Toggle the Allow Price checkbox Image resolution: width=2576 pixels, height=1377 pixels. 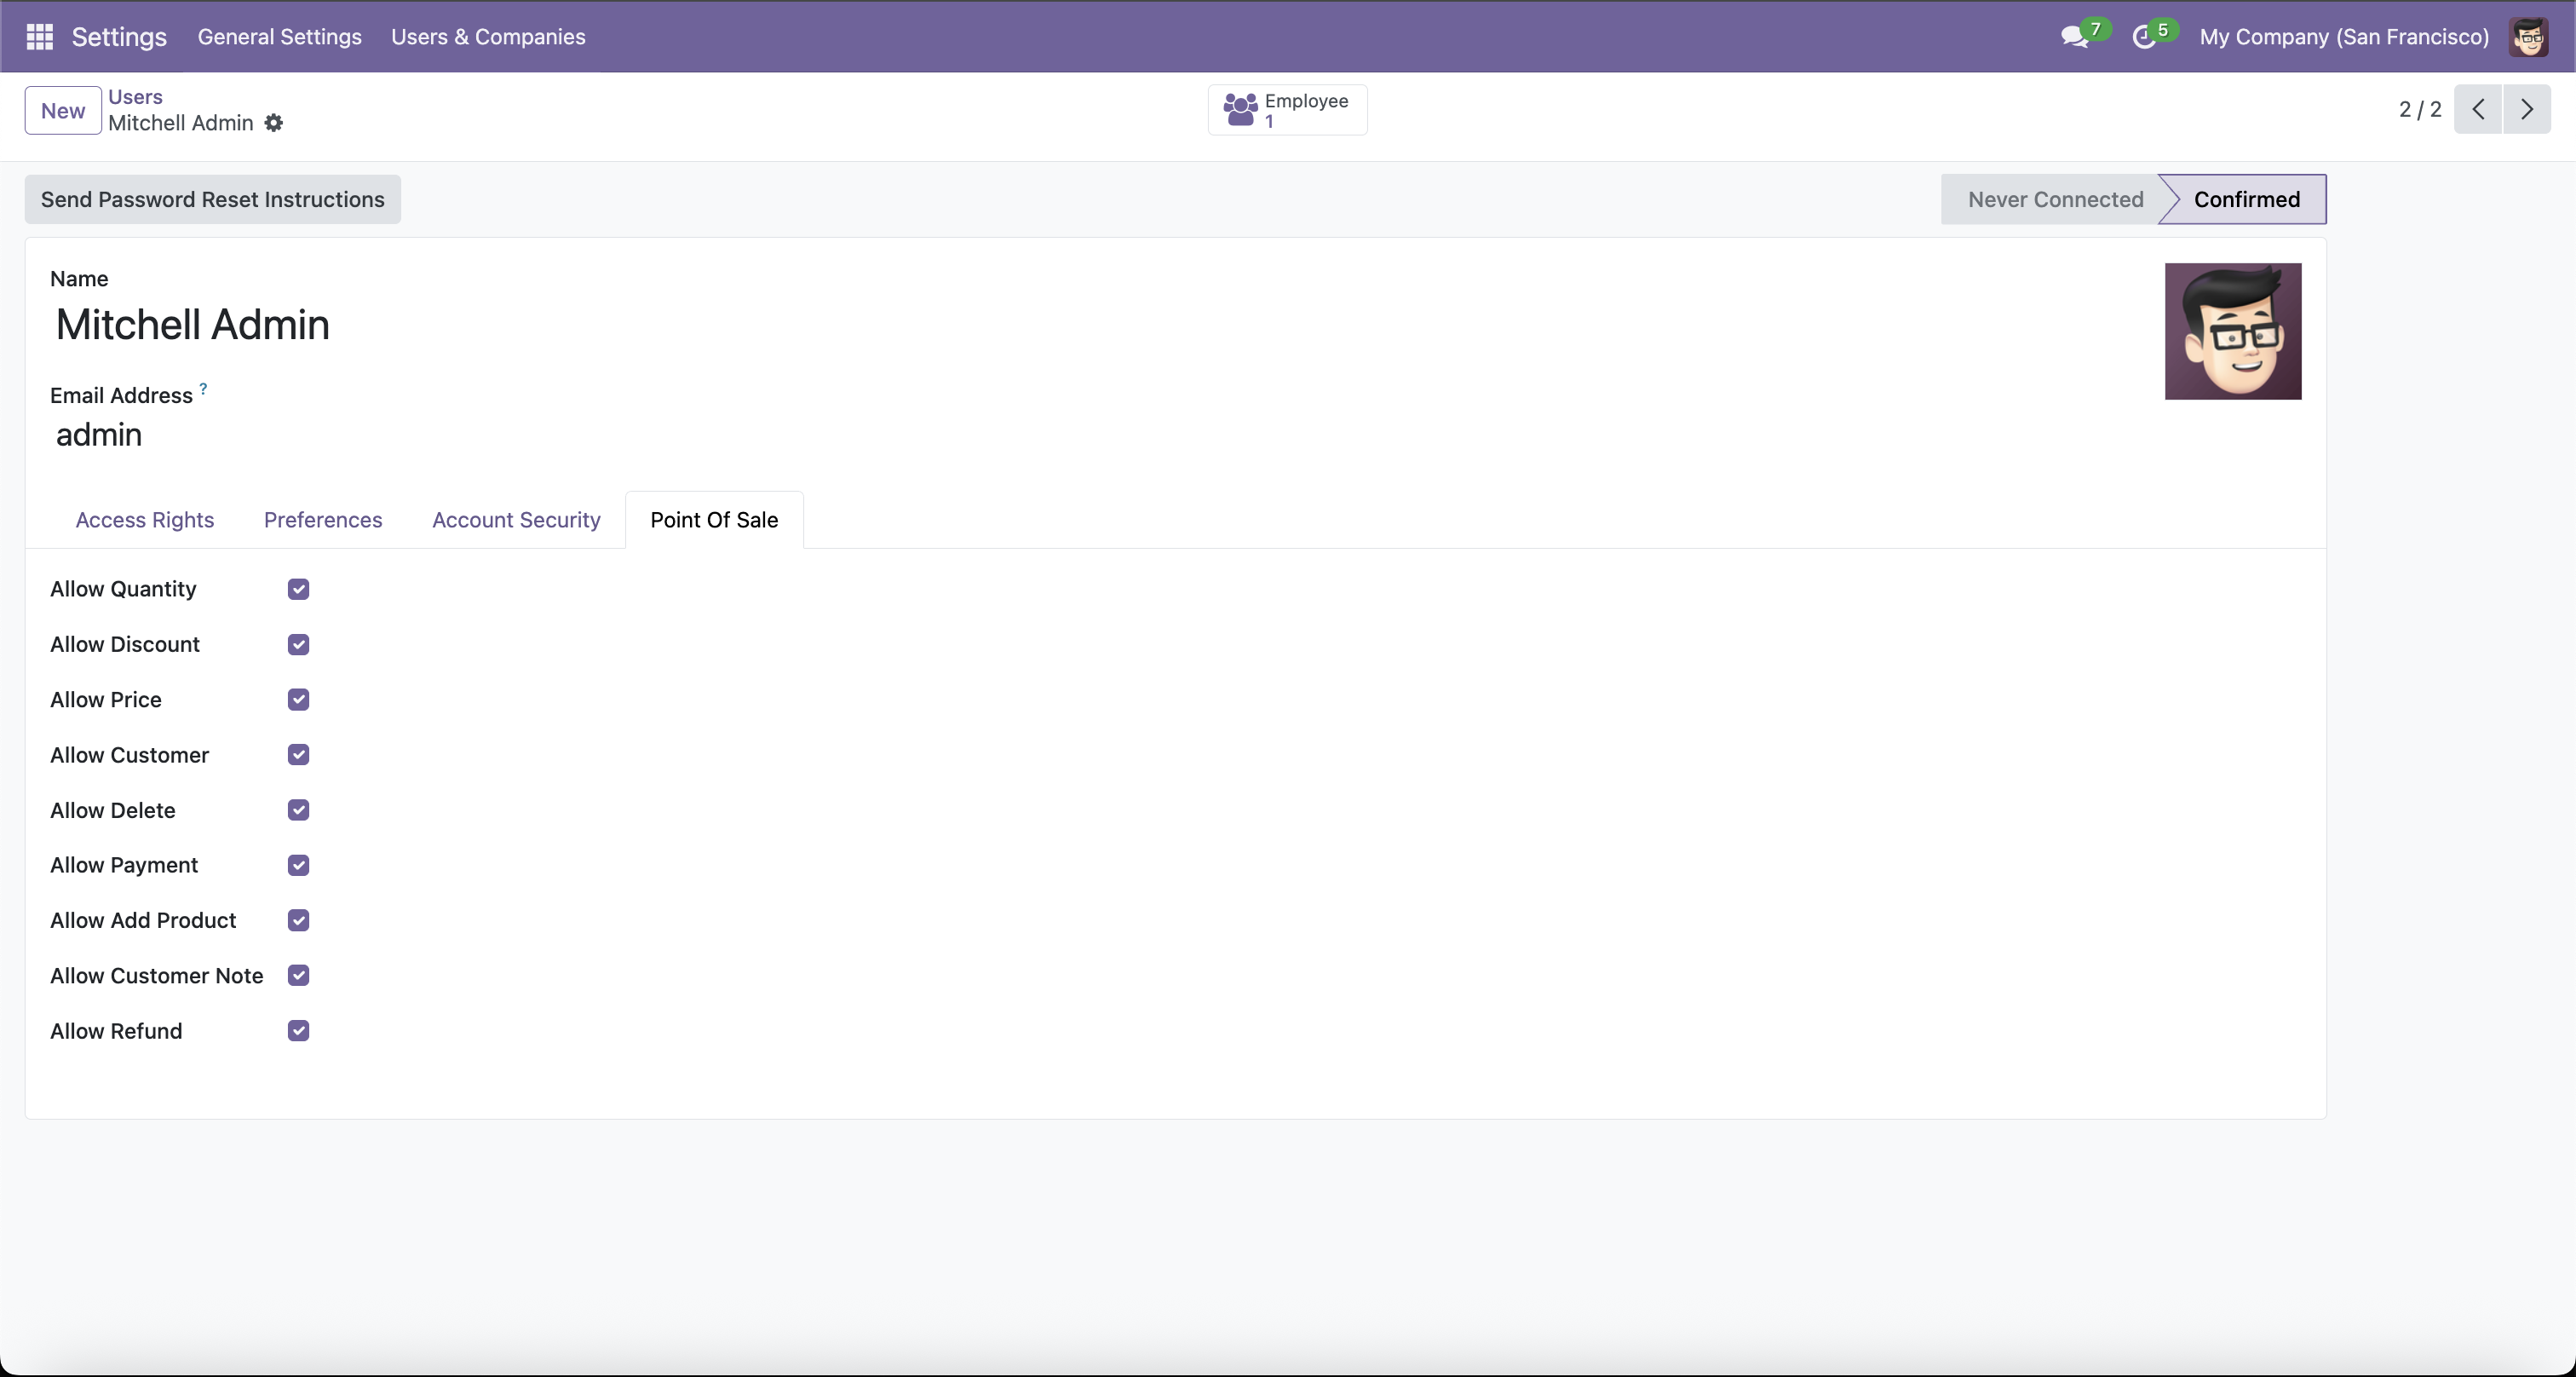298,699
